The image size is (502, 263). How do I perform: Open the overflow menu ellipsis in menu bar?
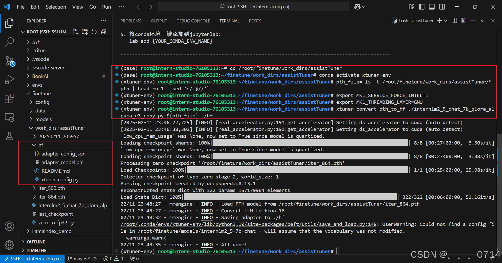[x=122, y=7]
